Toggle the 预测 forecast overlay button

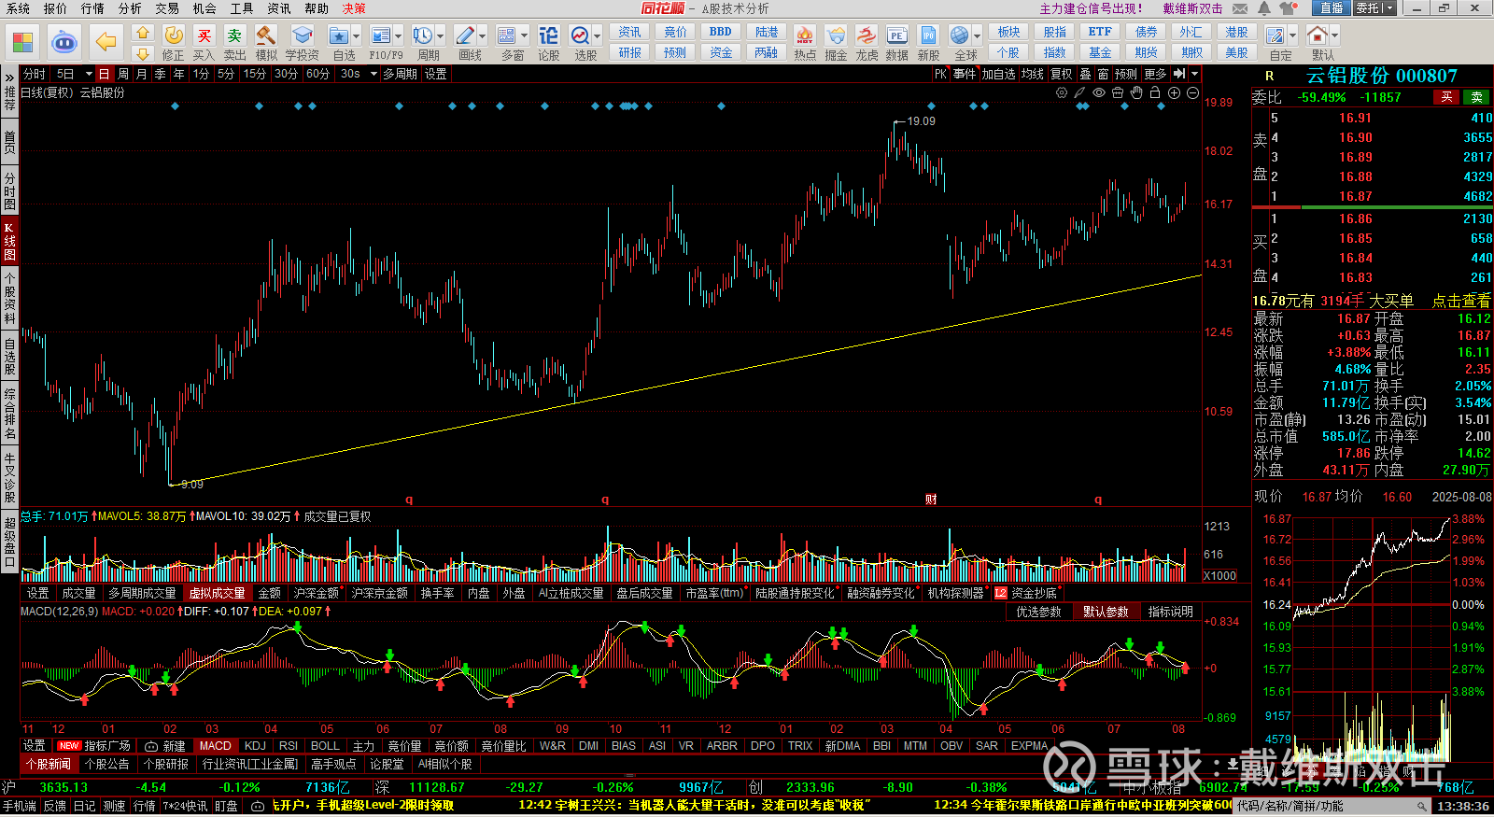tap(1126, 74)
